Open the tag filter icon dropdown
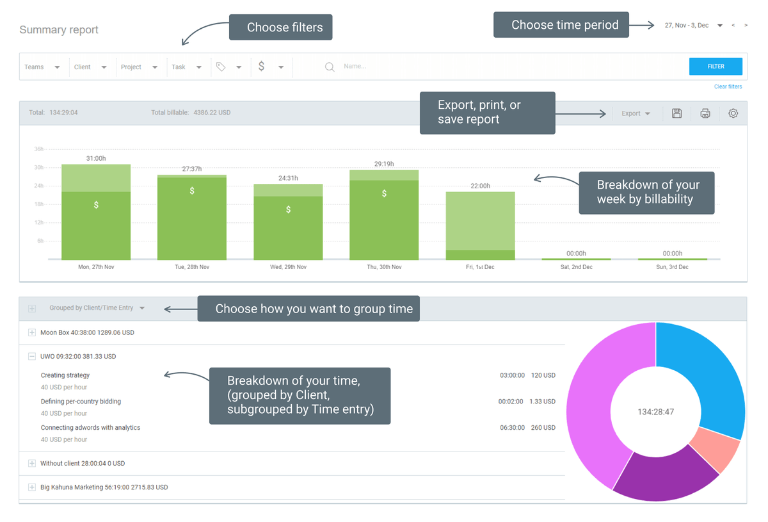This screenshot has width=768, height=522. (228, 67)
